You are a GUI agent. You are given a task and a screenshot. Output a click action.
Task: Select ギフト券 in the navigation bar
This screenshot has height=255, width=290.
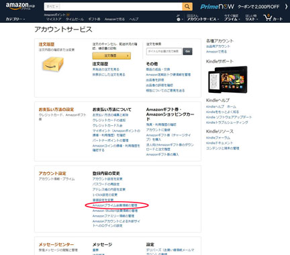pyautogui.click(x=94, y=20)
